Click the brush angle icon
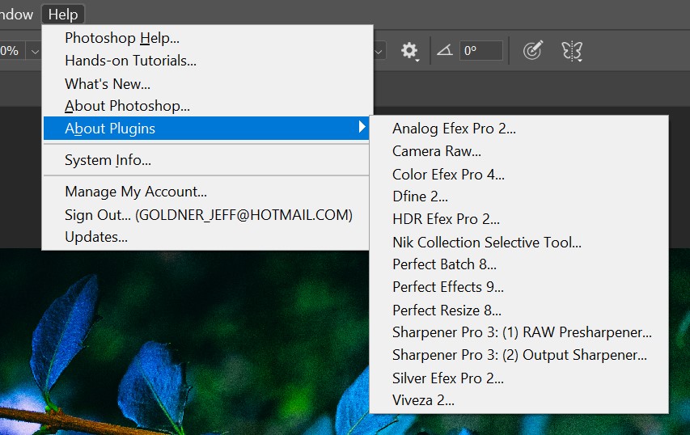The height and width of the screenshot is (435, 690). (445, 50)
